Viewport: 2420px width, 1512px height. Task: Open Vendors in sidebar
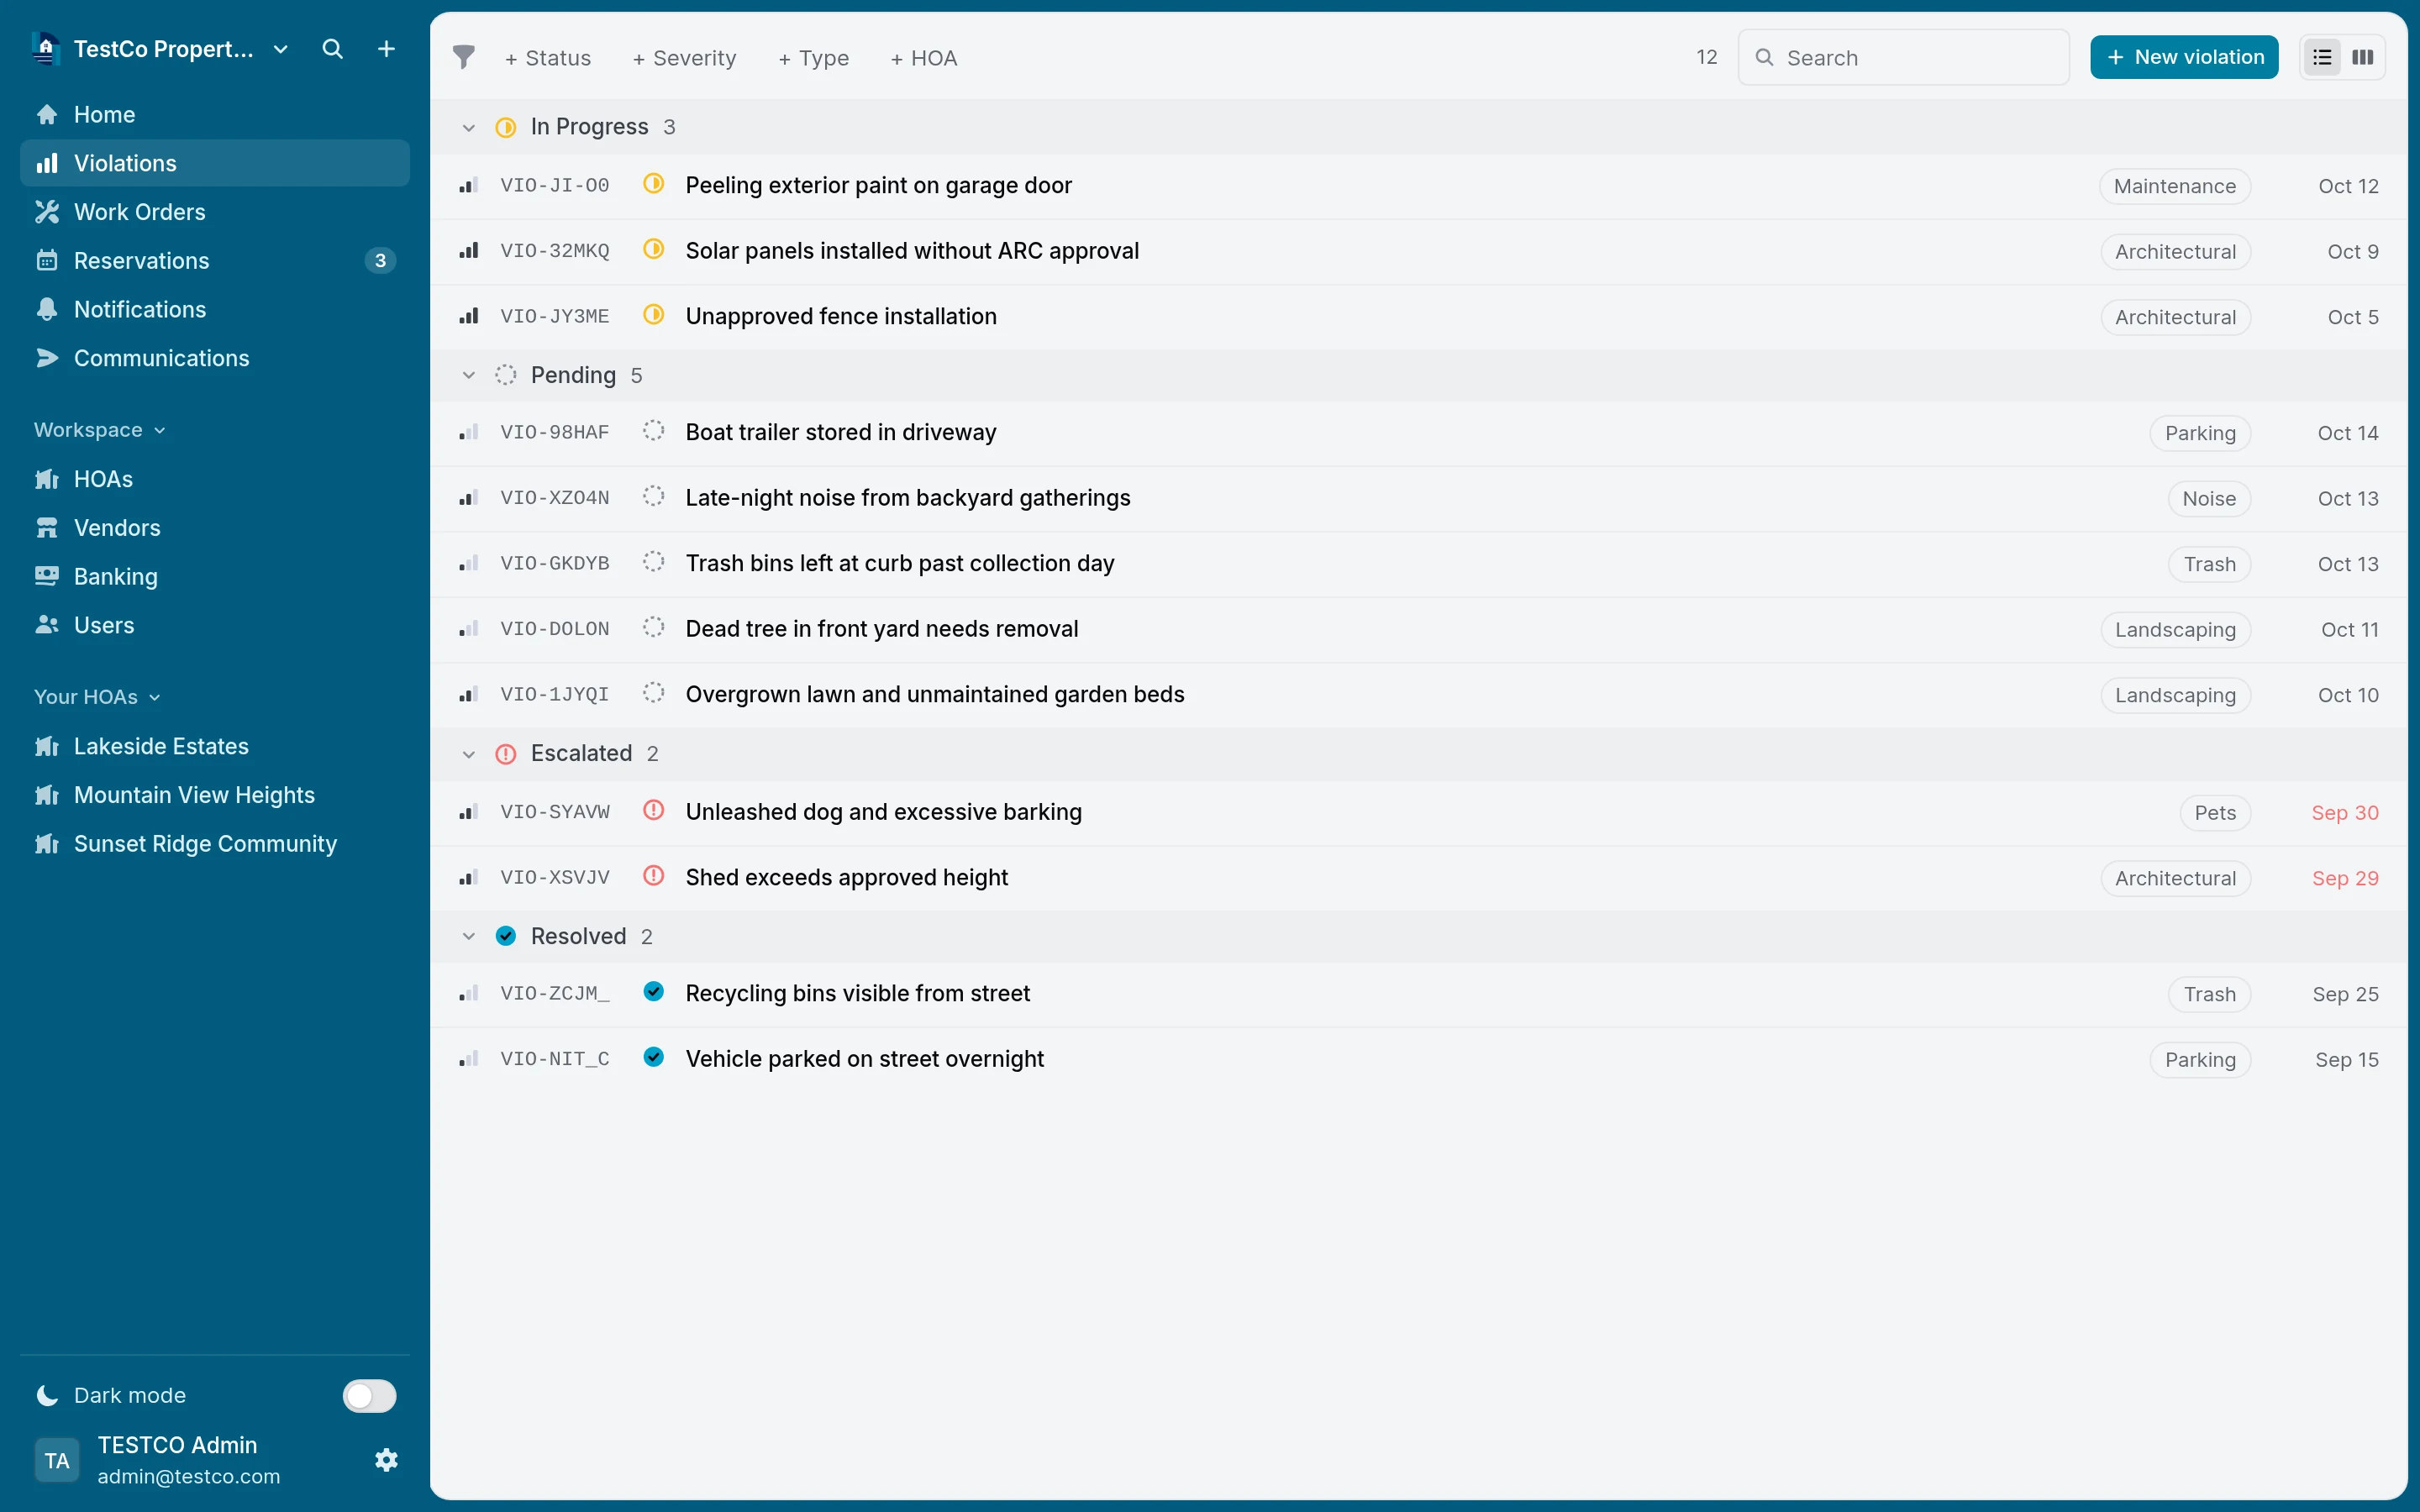(x=215, y=528)
